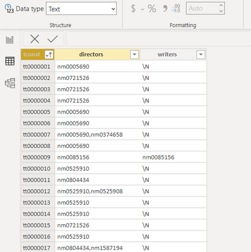Select the tconst column header
This screenshot has width=251, height=252.
pyautogui.click(x=38, y=55)
